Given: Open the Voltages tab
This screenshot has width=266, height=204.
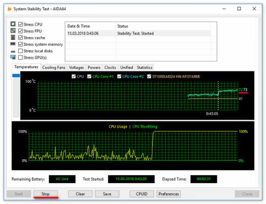Looking at the screenshot, I should click(76, 68).
